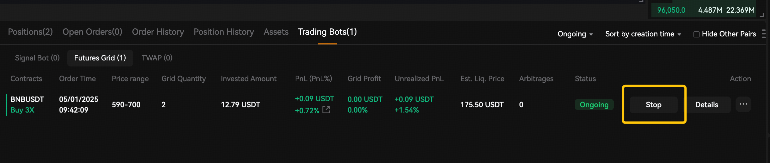Switch to Signal Bot (0) sub-tab
This screenshot has height=163, width=770.
[37, 58]
